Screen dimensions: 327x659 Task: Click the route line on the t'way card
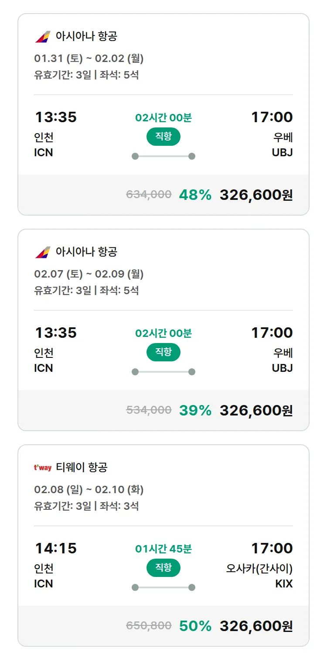click(163, 587)
